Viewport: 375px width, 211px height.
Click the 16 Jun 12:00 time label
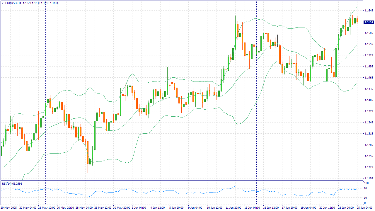(x=271, y=208)
